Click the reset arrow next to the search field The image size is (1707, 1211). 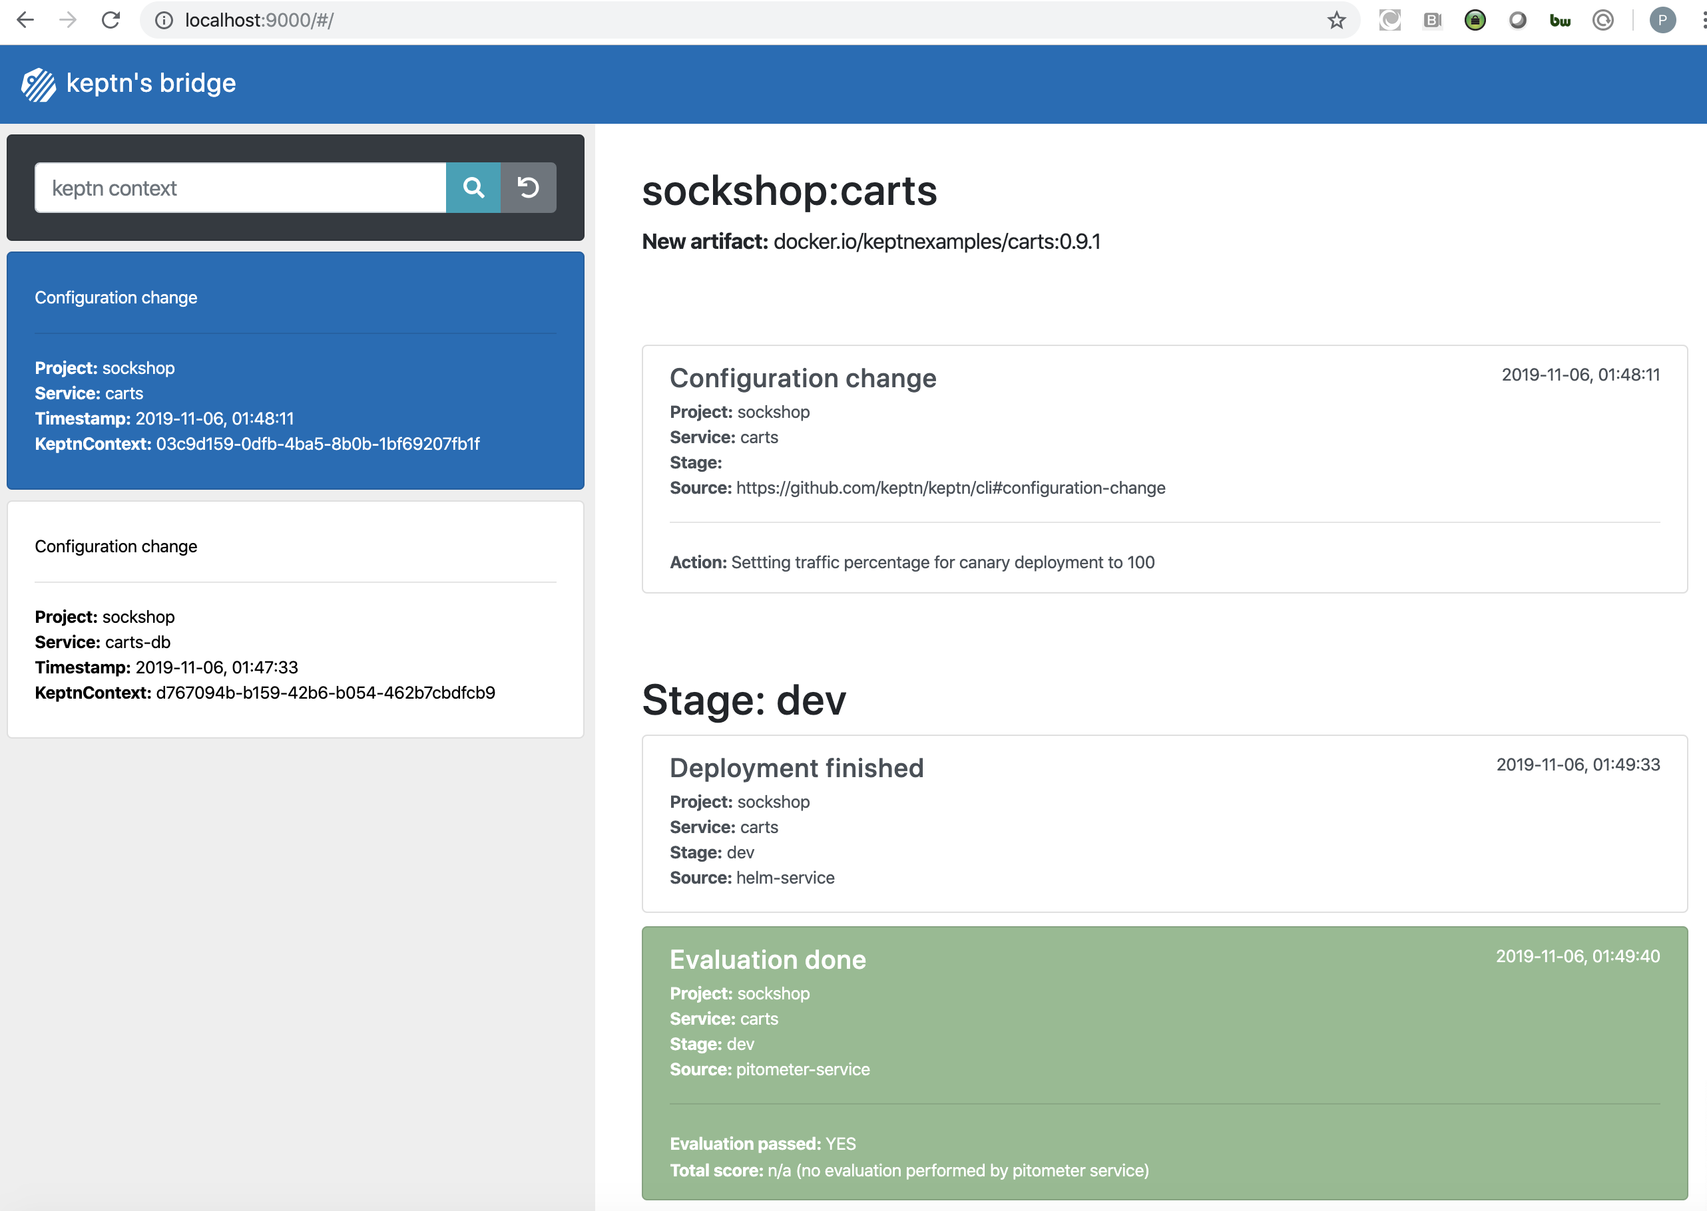tap(528, 188)
